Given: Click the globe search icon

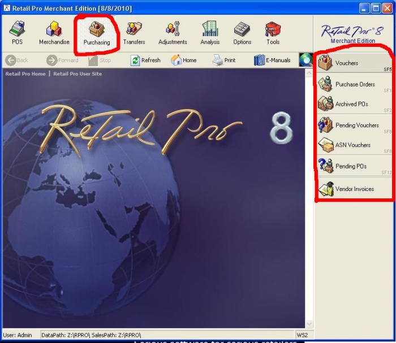Looking at the screenshot, I should 306,60.
